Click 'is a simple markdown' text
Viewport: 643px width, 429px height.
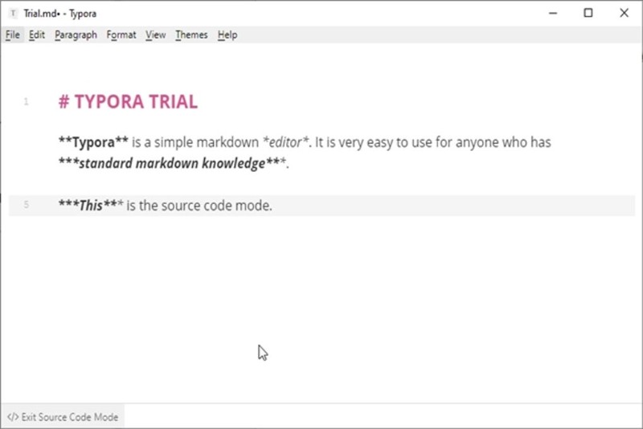coord(195,142)
